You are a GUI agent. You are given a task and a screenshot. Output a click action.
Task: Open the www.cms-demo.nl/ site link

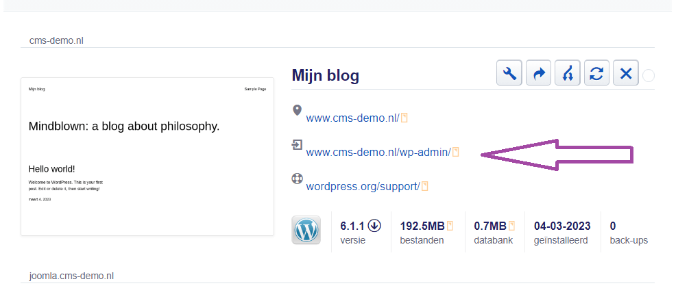tap(352, 118)
